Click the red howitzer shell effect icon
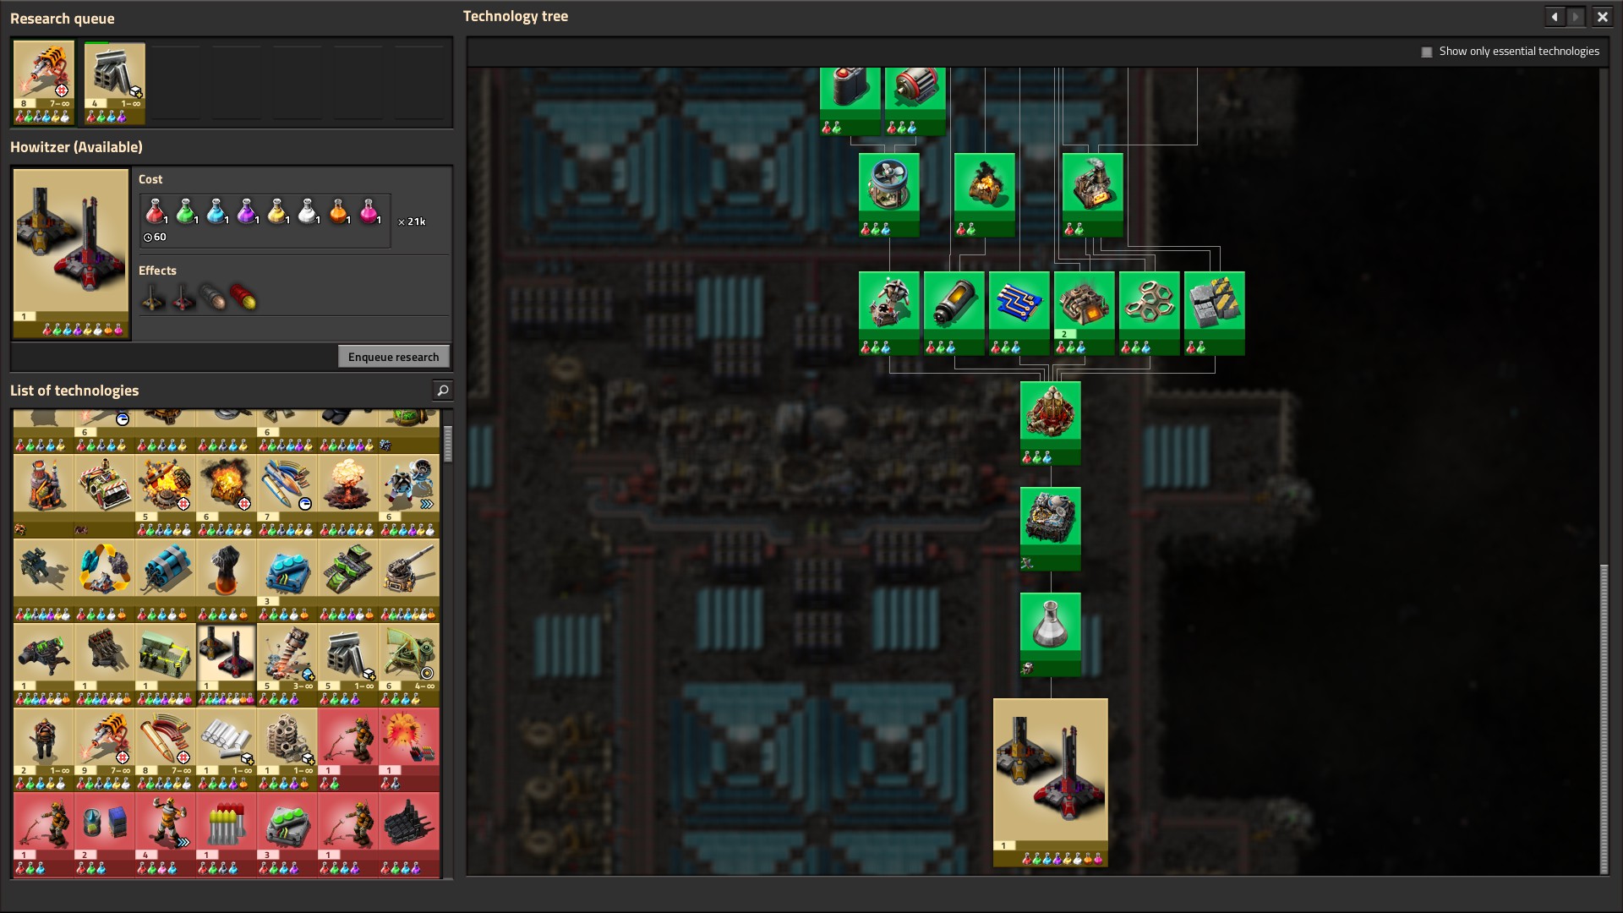The width and height of the screenshot is (1623, 913). coord(243,298)
